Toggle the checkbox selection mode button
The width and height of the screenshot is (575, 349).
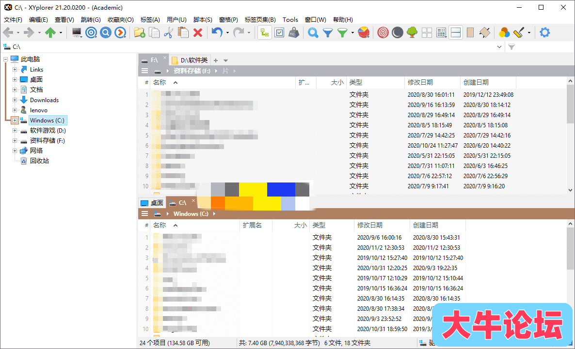(x=279, y=32)
